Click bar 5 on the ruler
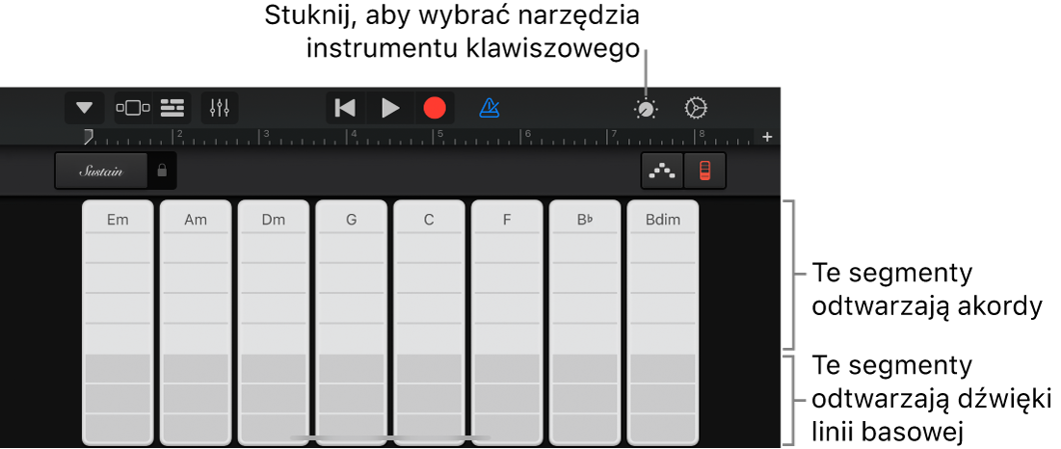1061x449 pixels. point(440,136)
